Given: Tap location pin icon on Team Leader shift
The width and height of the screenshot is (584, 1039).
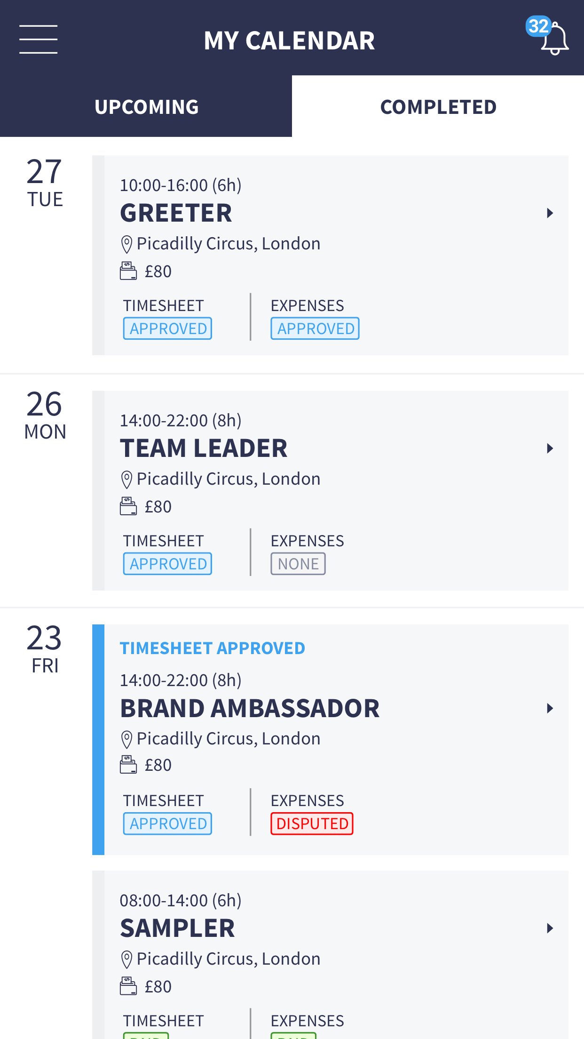Looking at the screenshot, I should [x=126, y=480].
